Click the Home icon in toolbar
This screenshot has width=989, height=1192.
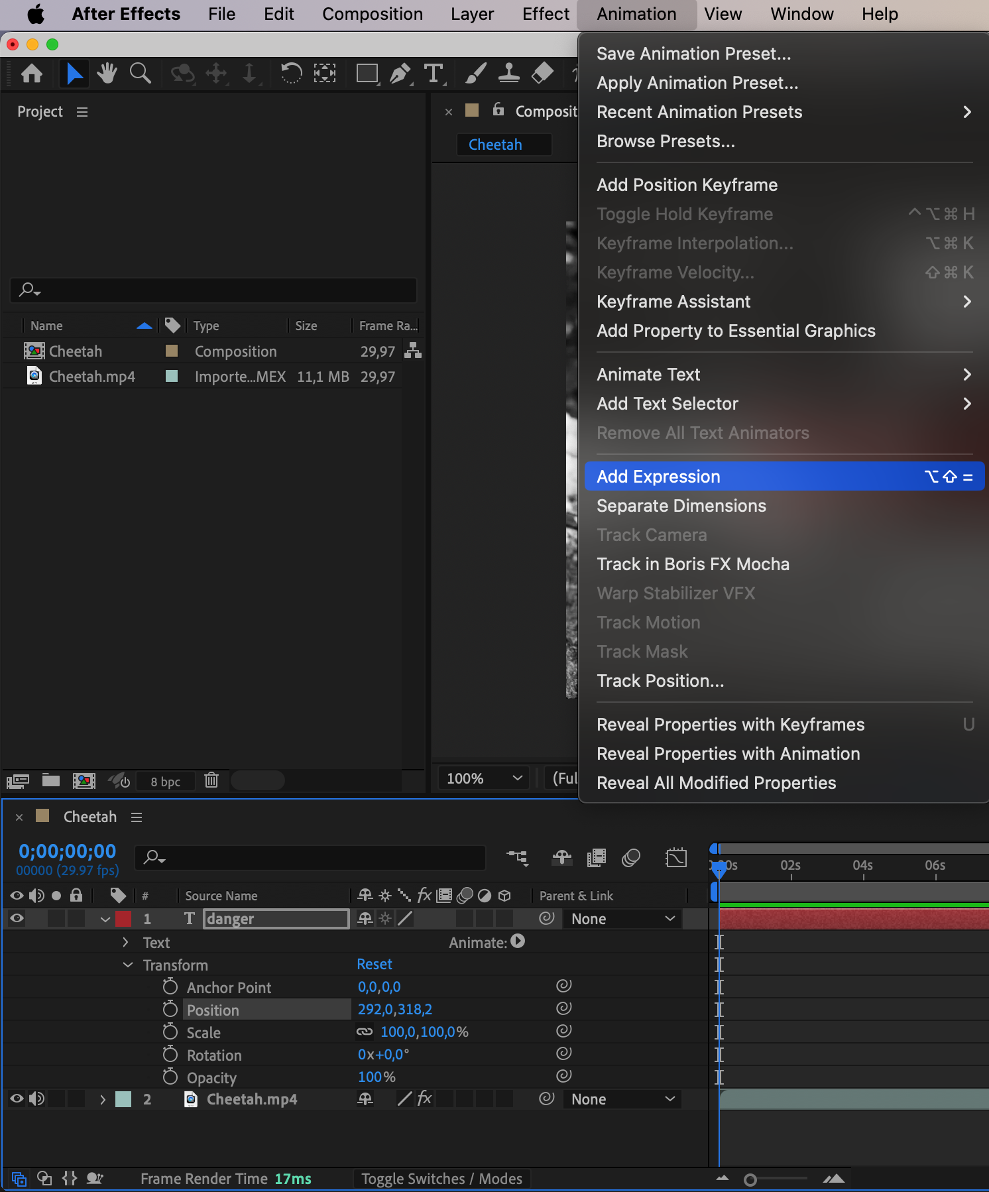coord(32,74)
